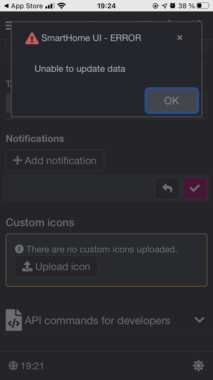Click the Custom icons heading

pyautogui.click(x=40, y=222)
